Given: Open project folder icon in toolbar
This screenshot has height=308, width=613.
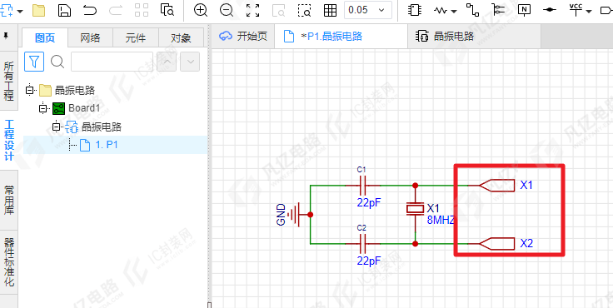Looking at the screenshot, I should click(38, 10).
